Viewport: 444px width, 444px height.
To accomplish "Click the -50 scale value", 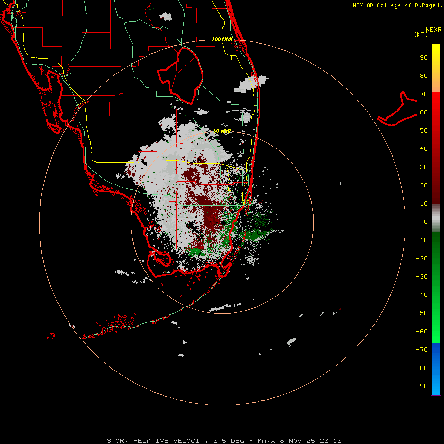I will pos(422,313).
